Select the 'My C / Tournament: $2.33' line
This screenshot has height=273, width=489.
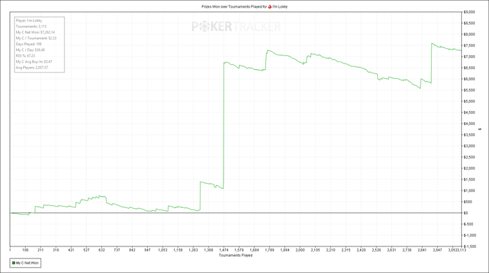(x=36, y=38)
